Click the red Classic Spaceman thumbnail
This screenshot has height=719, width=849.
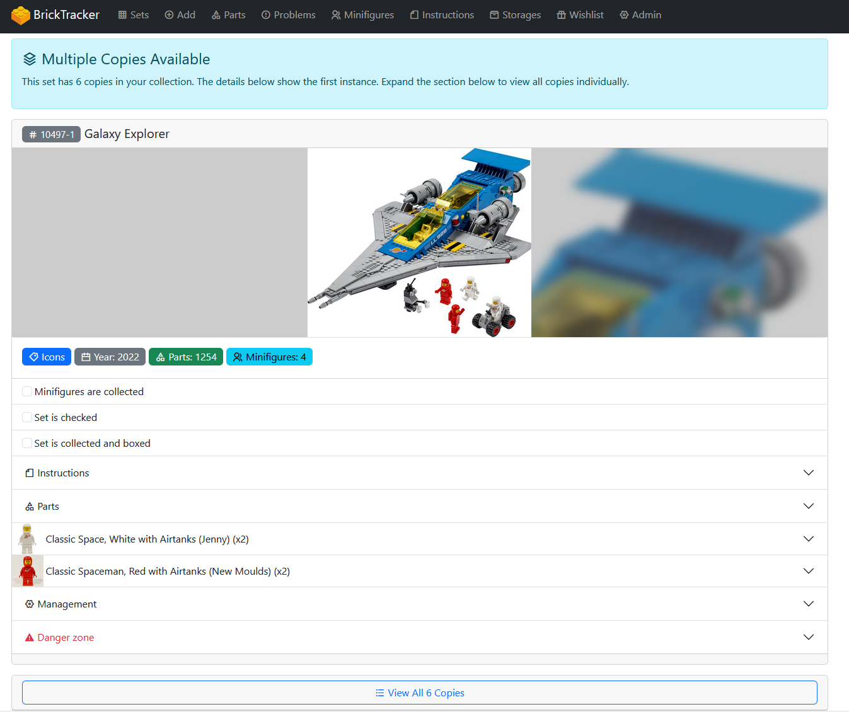(27, 571)
